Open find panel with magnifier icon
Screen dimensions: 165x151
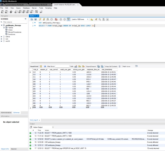(100, 19)
